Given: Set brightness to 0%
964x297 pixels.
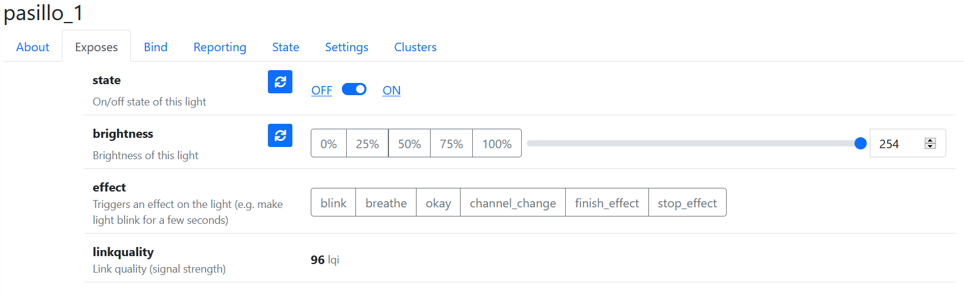Looking at the screenshot, I should pyautogui.click(x=328, y=143).
